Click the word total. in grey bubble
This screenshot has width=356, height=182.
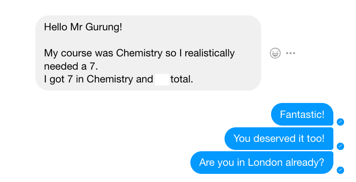click(182, 79)
